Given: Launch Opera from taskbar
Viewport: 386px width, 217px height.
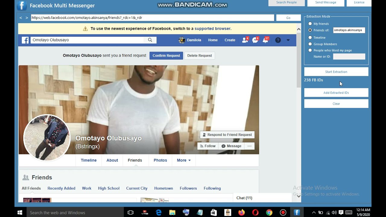Looking at the screenshot, I should [x=255, y=212].
